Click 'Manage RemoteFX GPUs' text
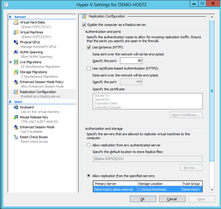 pos(38,47)
